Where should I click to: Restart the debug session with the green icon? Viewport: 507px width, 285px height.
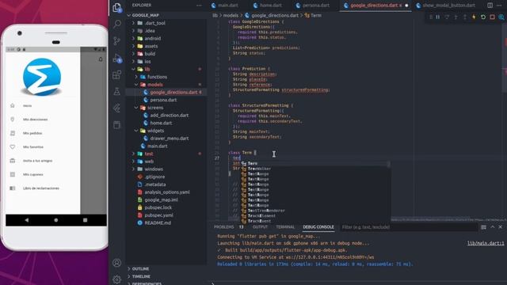(483, 17)
